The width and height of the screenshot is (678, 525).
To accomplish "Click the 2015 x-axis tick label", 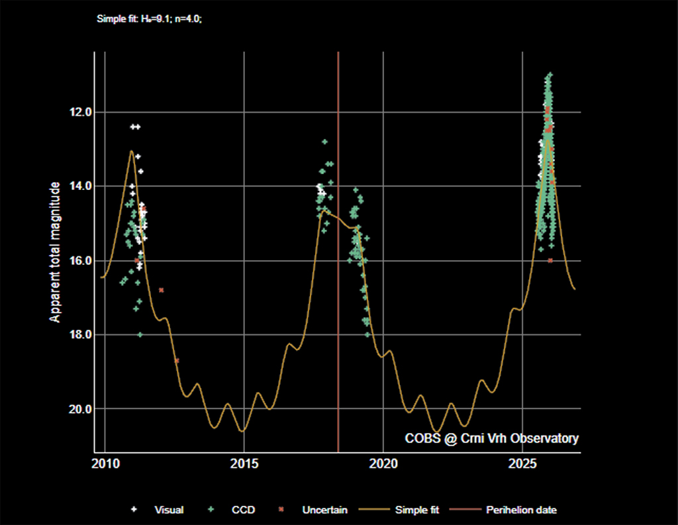I will coord(245,461).
